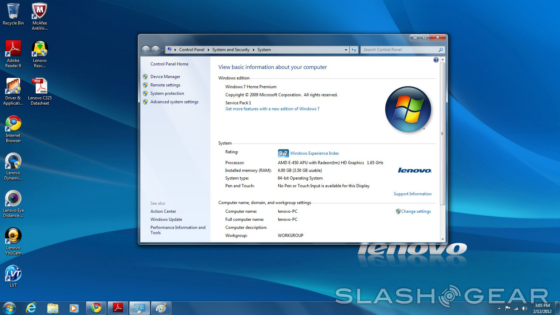Launch Internet Explorer from taskbar
This screenshot has height=315, width=560.
coord(31,308)
